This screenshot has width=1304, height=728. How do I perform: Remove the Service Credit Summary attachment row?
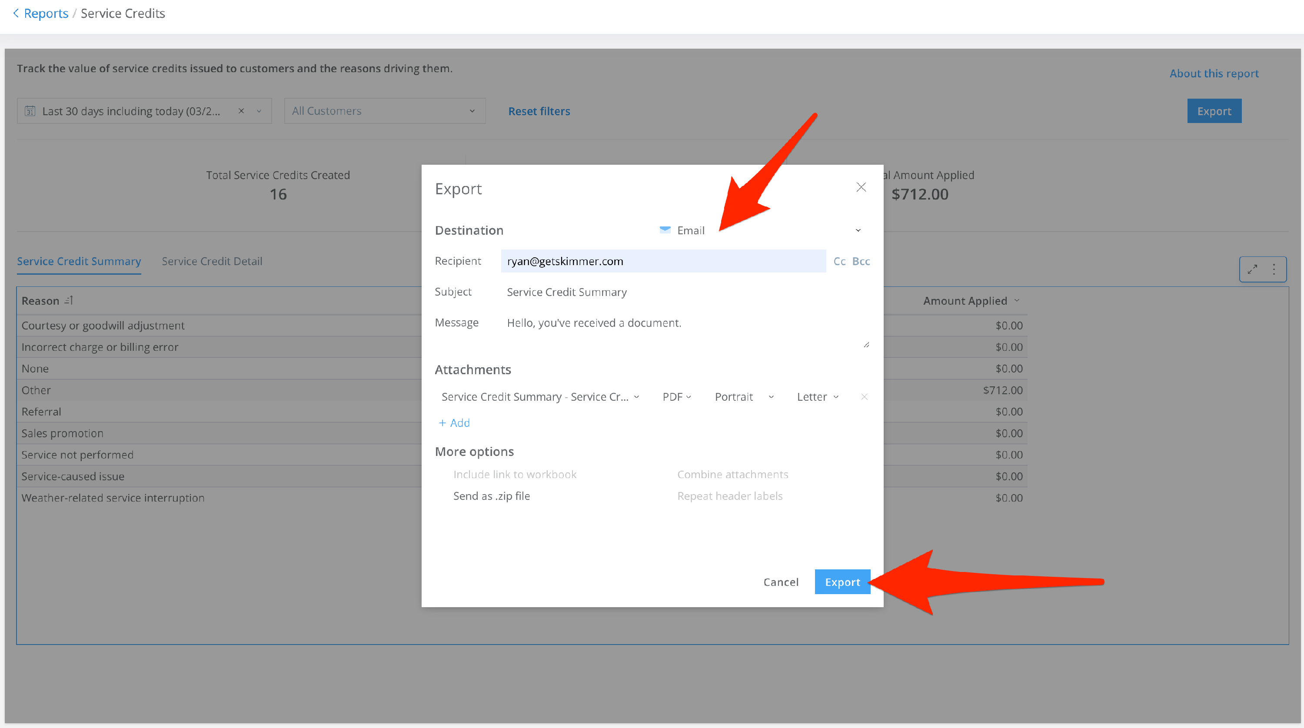click(864, 396)
